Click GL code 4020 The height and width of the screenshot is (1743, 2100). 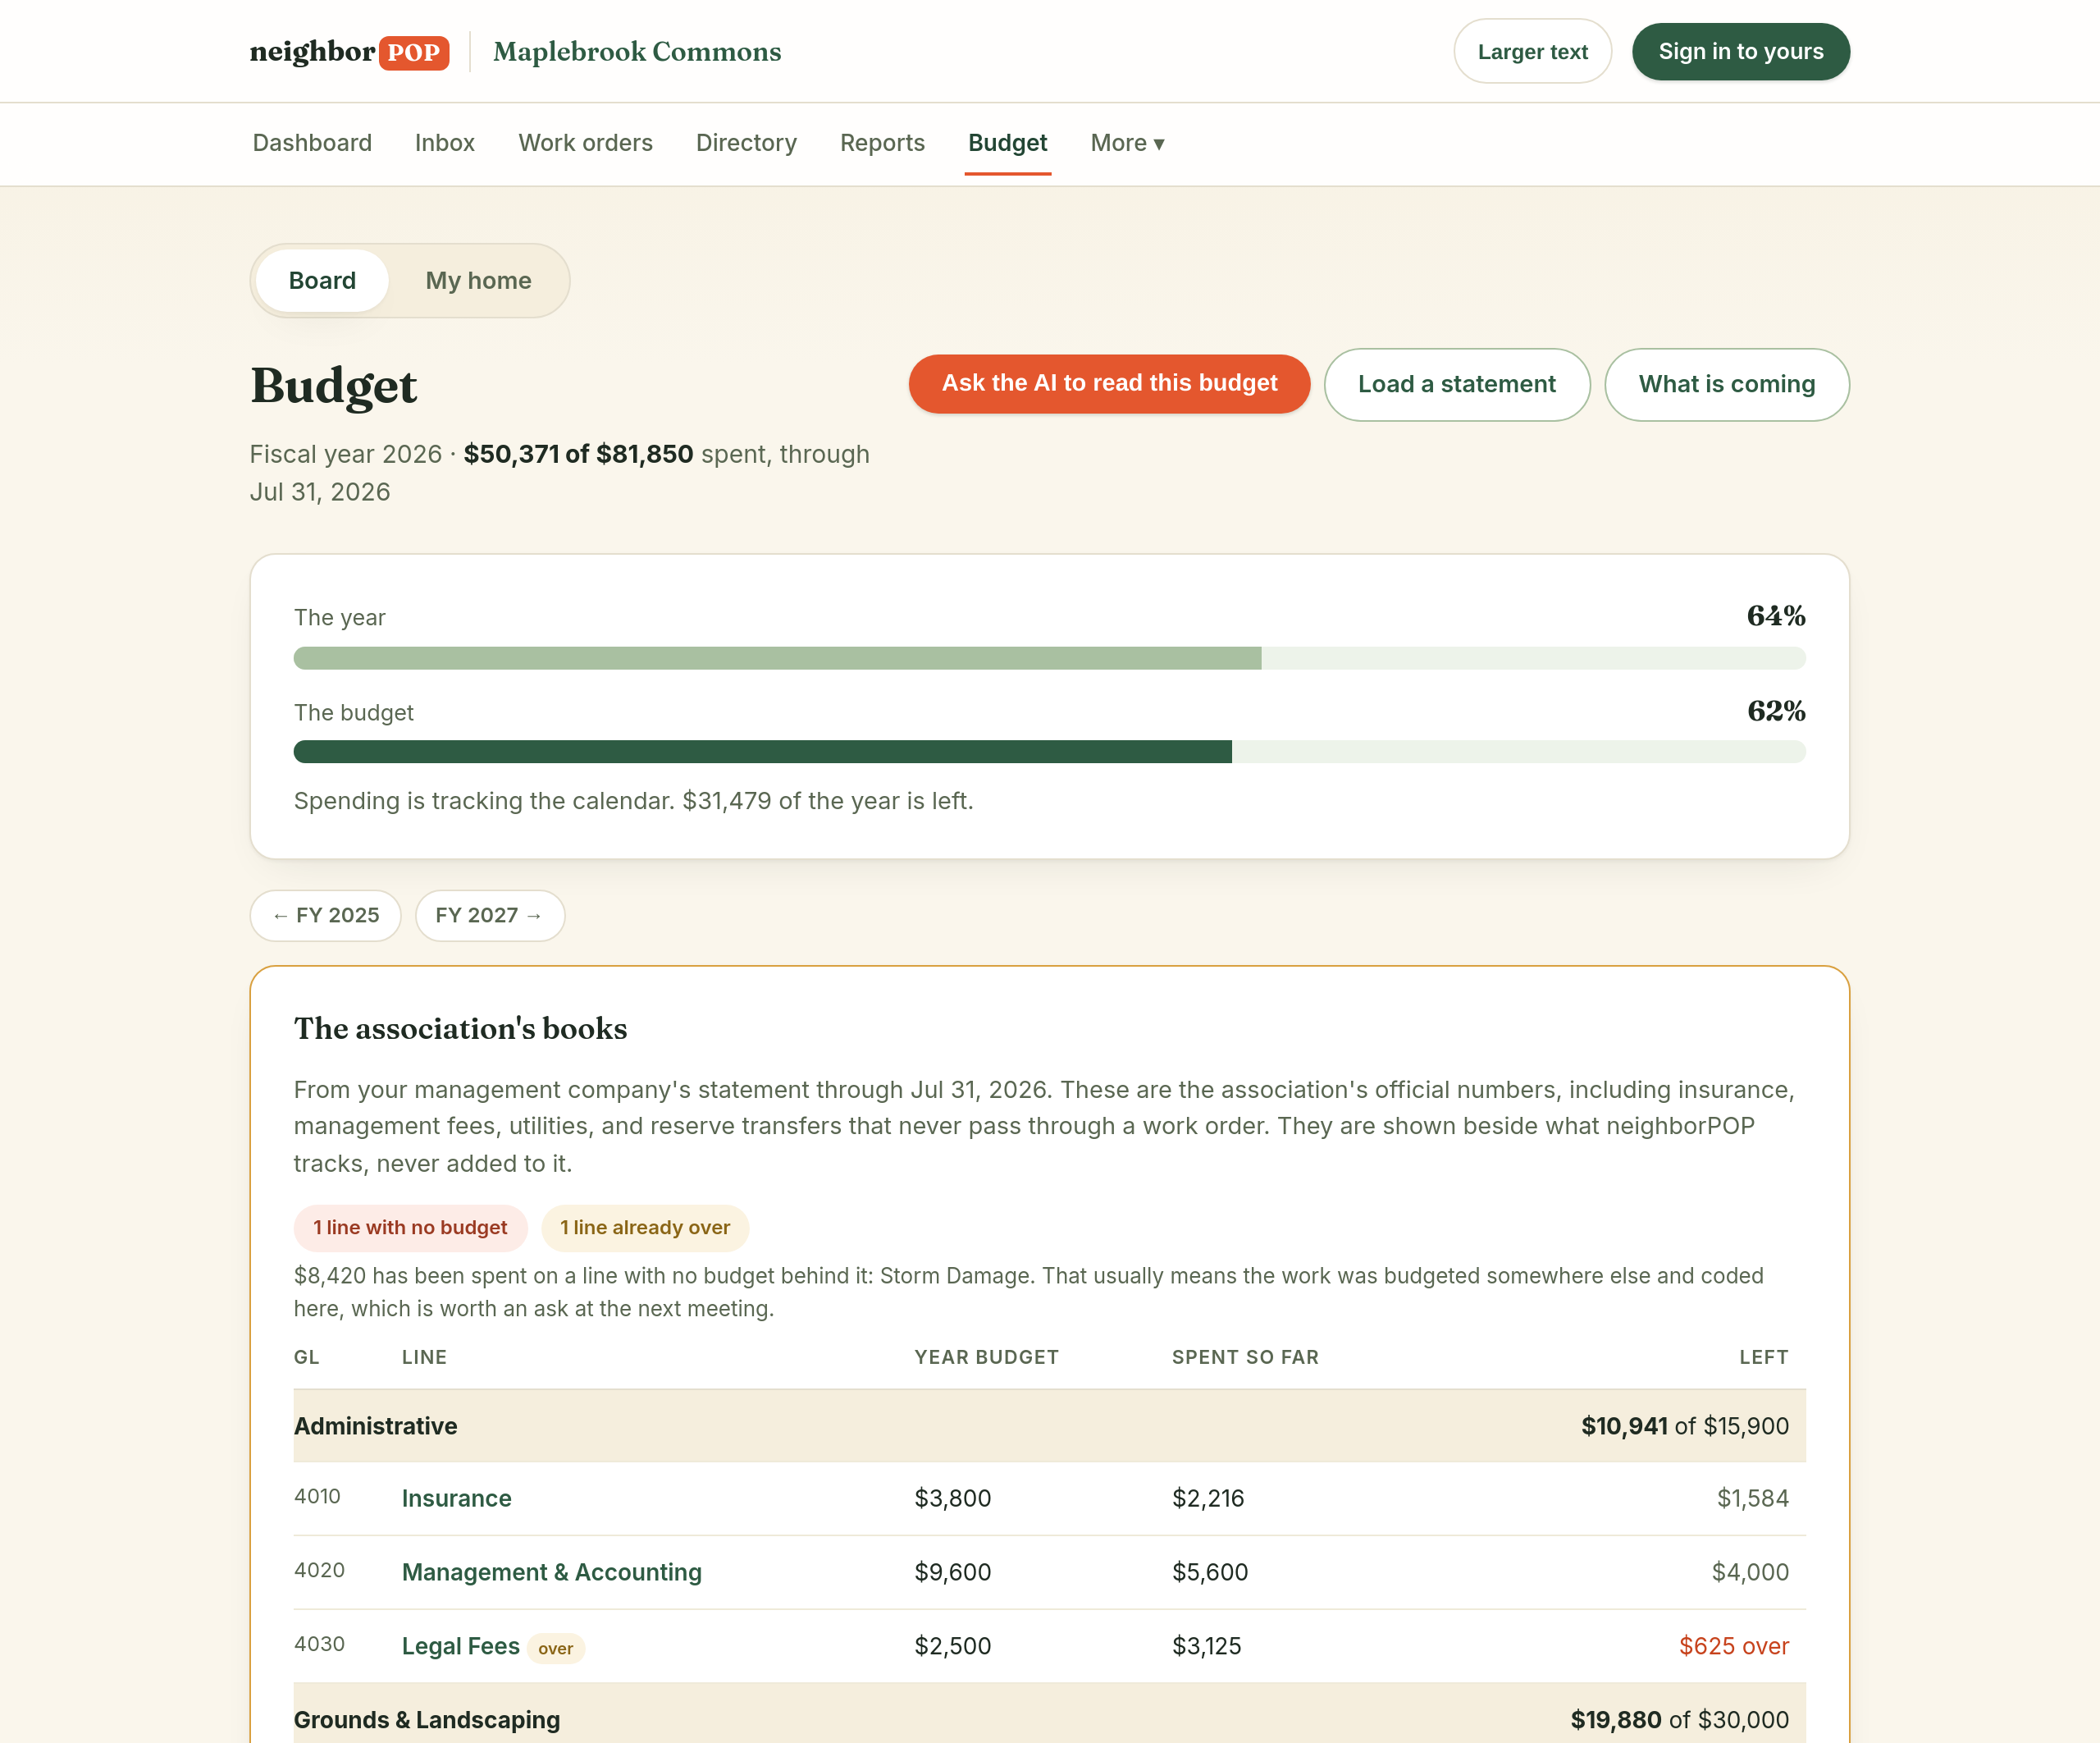click(319, 1570)
